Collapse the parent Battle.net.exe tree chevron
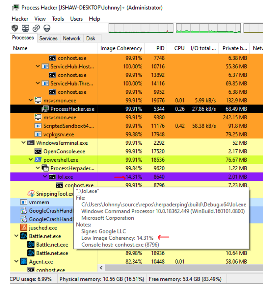Screen dimensions: 267x288 coord(16,236)
